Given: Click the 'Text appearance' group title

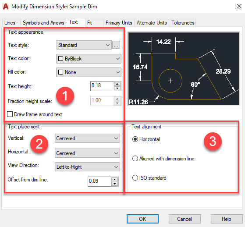Looking at the screenshot, I should [x=25, y=32].
